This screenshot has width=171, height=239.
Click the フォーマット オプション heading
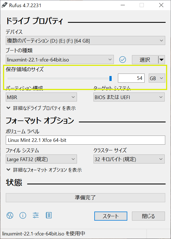pos(40,120)
